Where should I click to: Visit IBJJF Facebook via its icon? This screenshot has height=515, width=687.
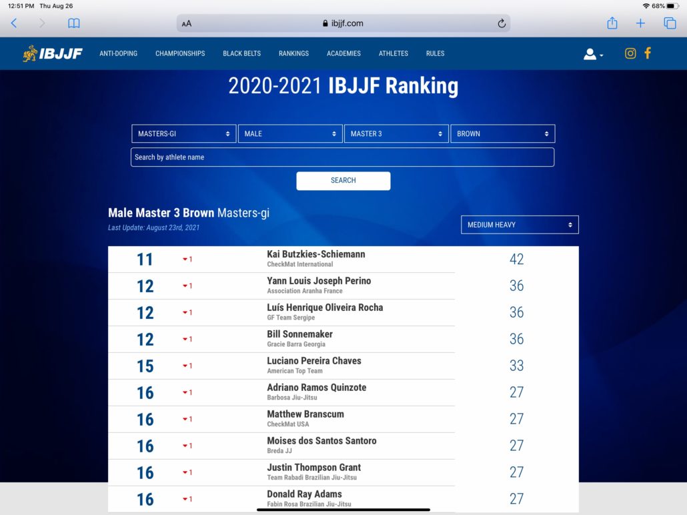point(648,53)
